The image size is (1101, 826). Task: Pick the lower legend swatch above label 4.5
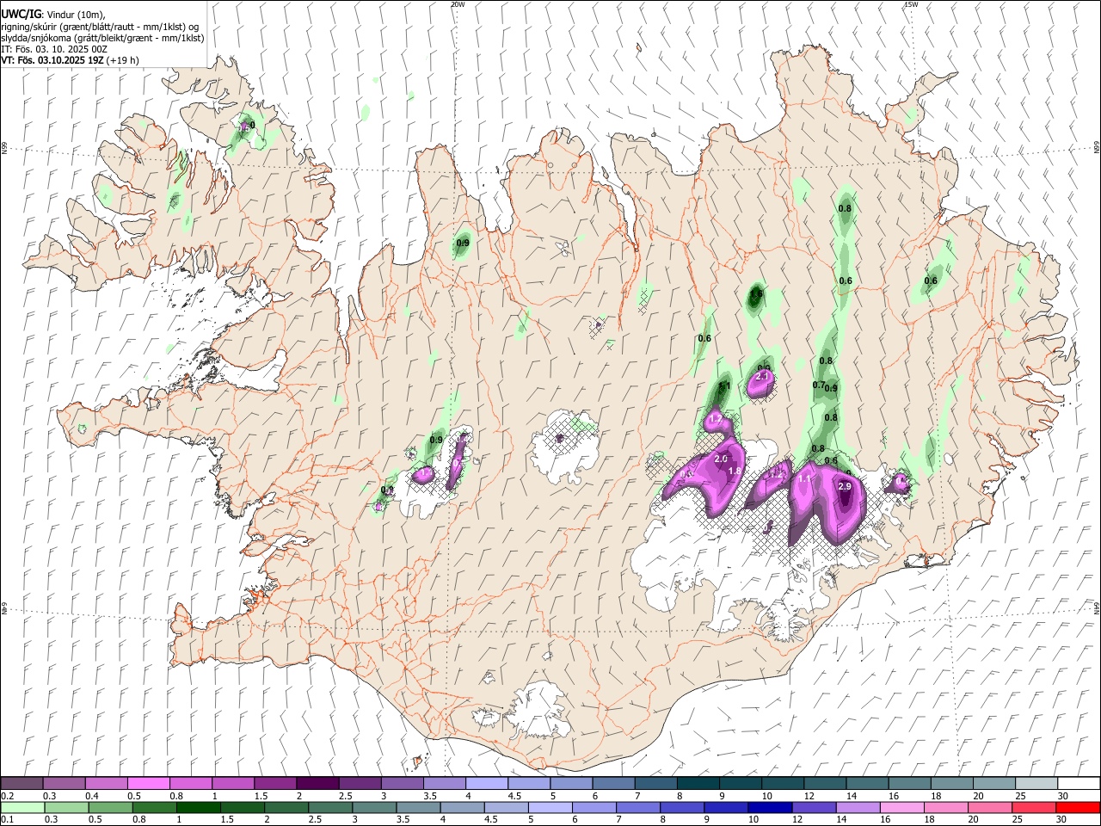coord(506,808)
